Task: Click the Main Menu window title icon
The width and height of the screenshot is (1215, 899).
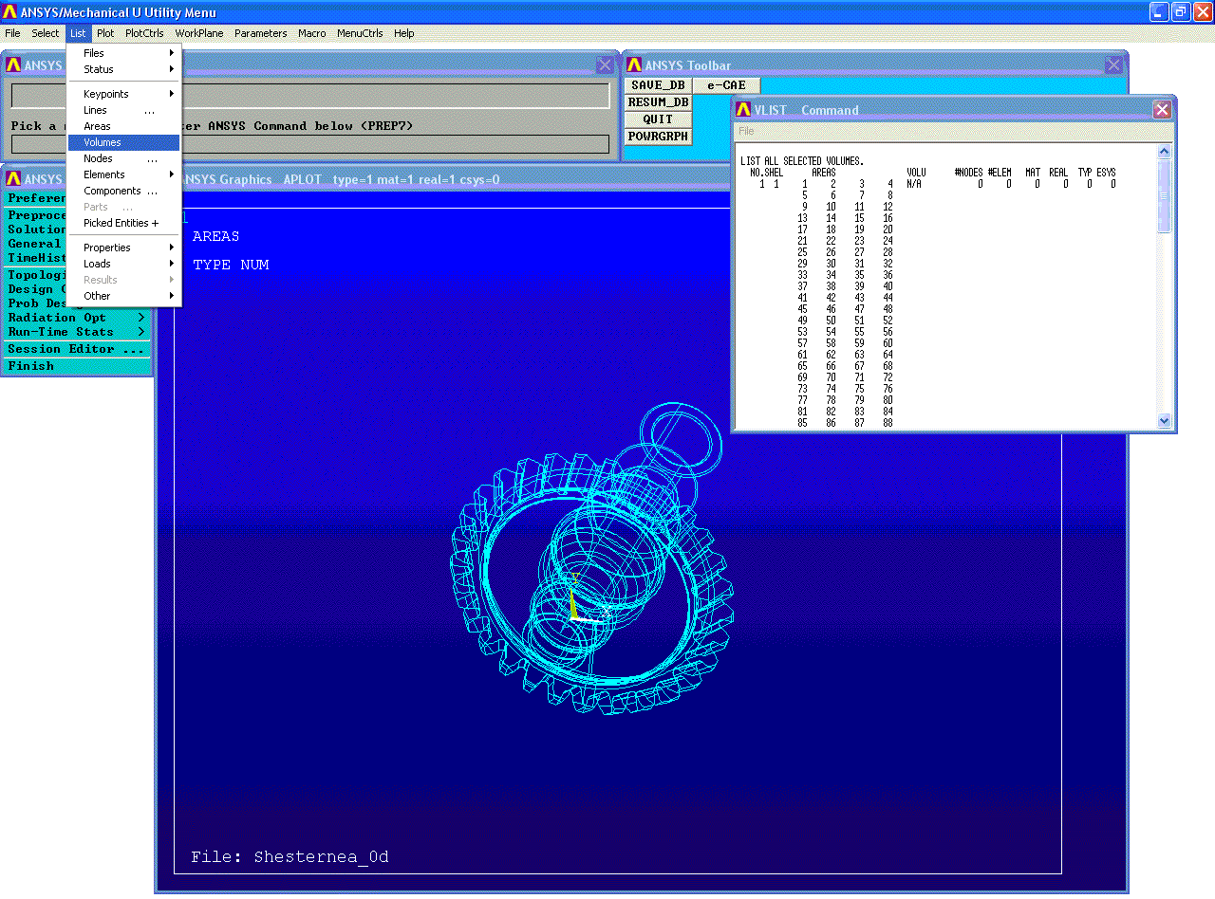Action: tap(13, 179)
